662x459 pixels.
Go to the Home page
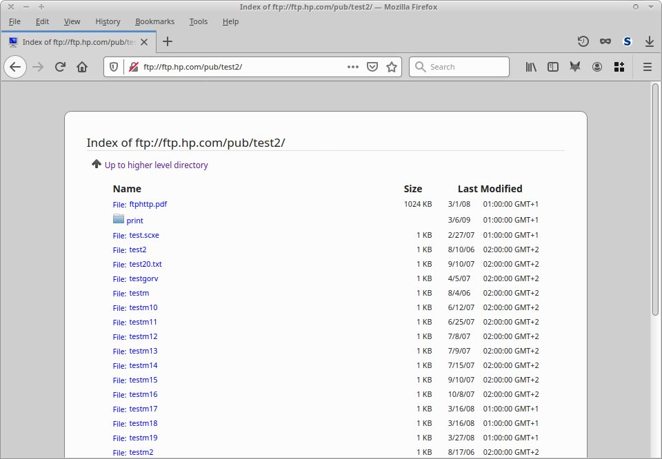(82, 67)
